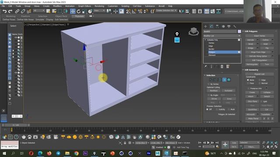This screenshot has width=280, height=157.
Task: Click Remove Modifier trash icon
Action: [x=222, y=66]
